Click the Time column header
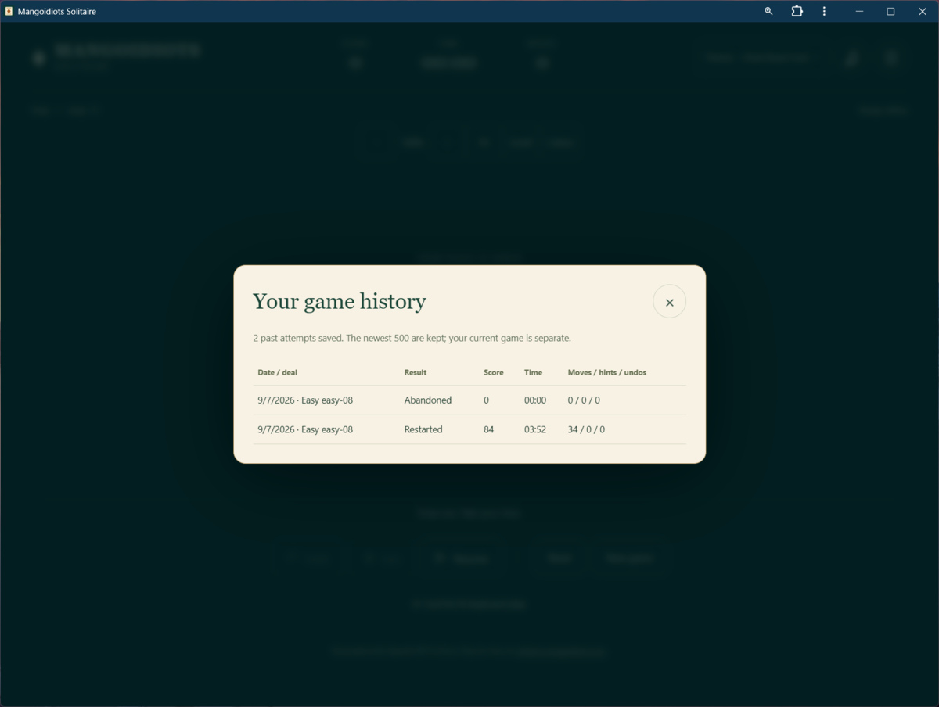This screenshot has height=707, width=939. pyautogui.click(x=533, y=372)
